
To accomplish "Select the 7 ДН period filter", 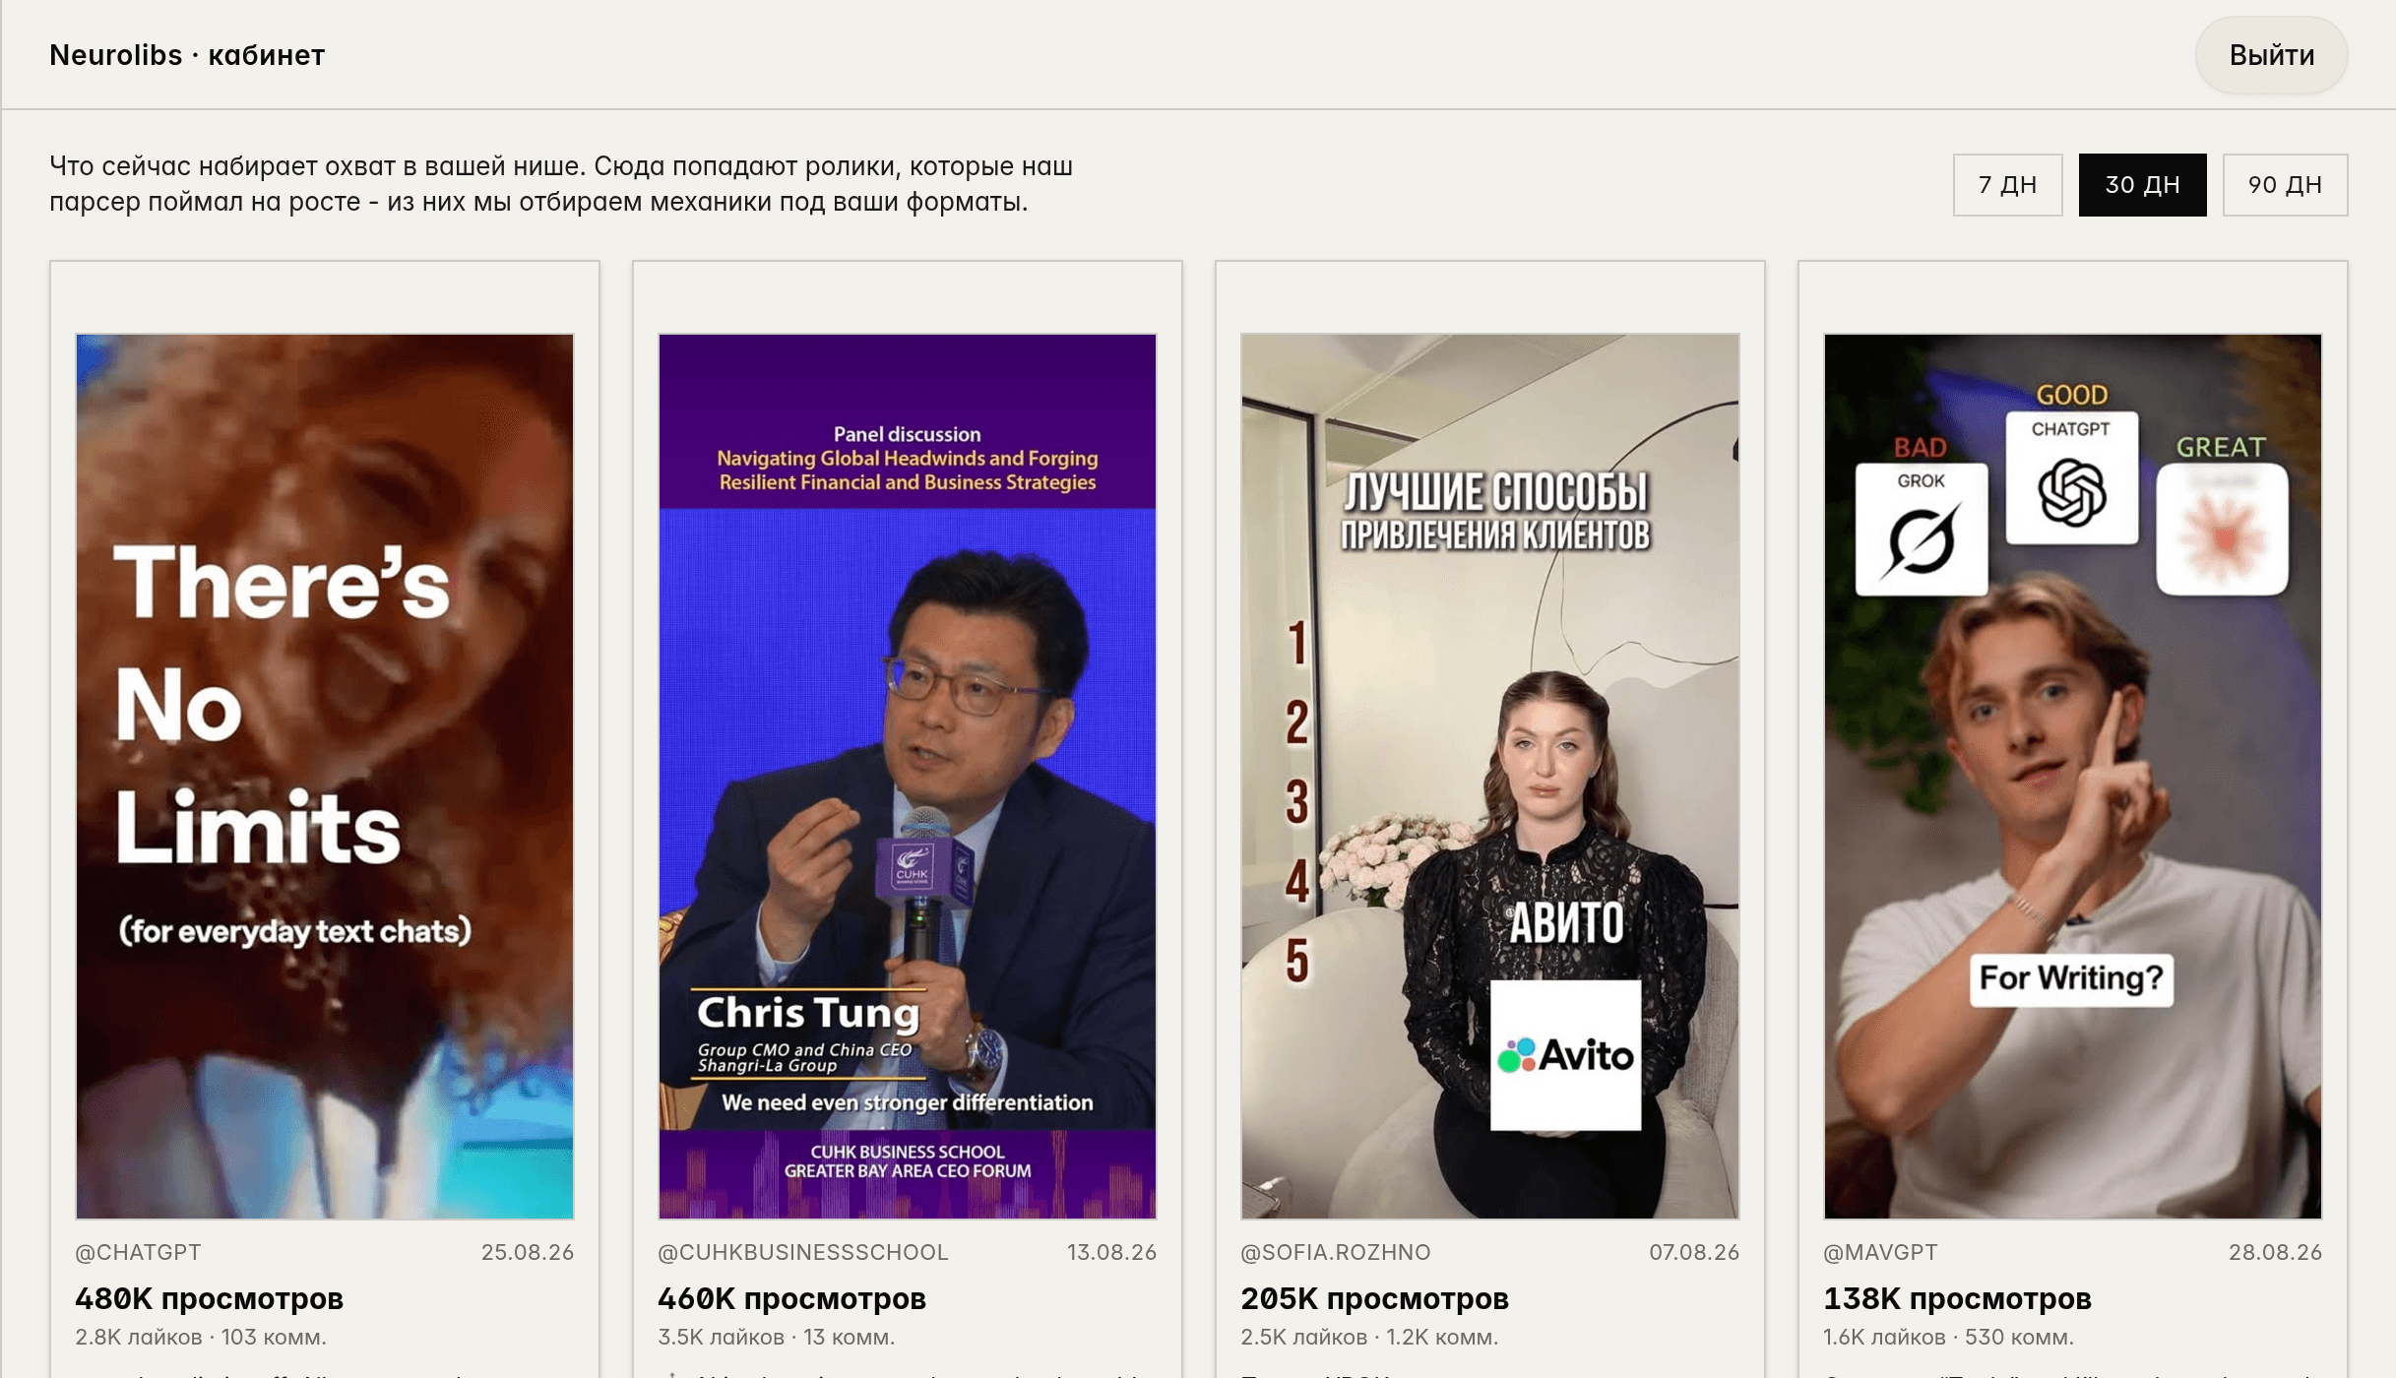I will (x=2007, y=185).
